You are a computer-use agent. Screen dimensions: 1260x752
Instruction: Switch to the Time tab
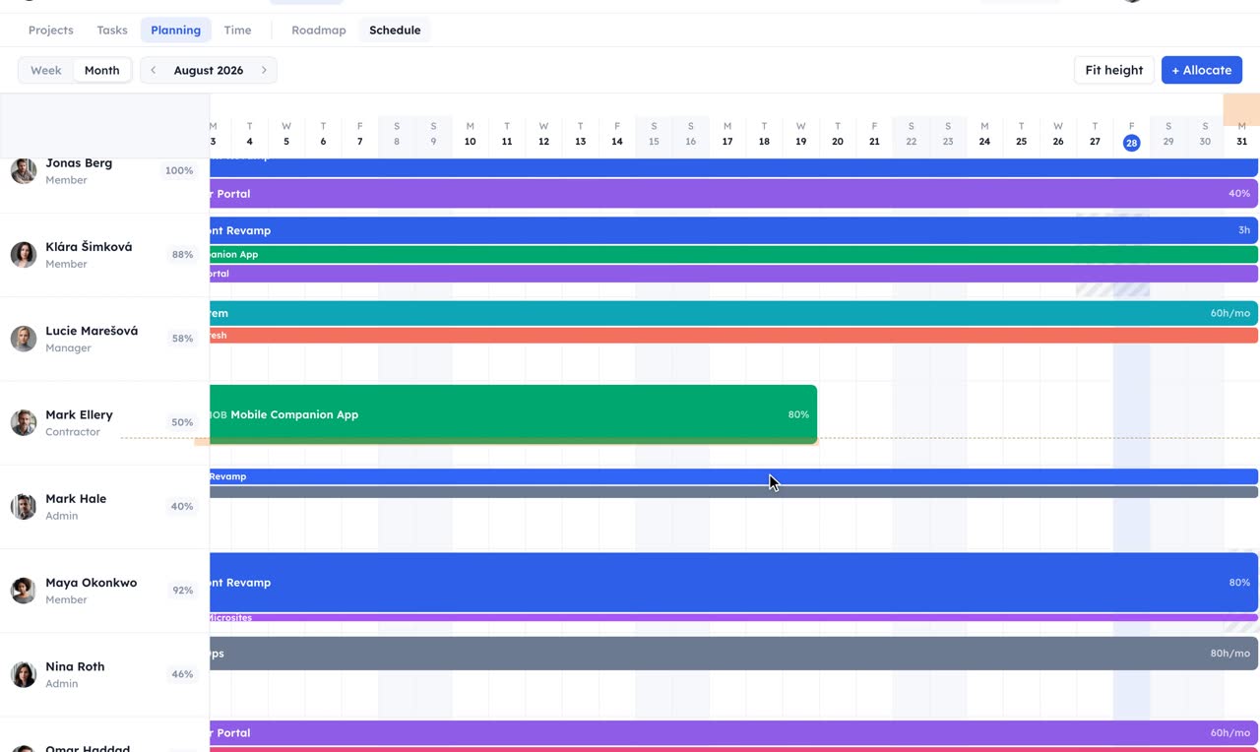coord(237,30)
